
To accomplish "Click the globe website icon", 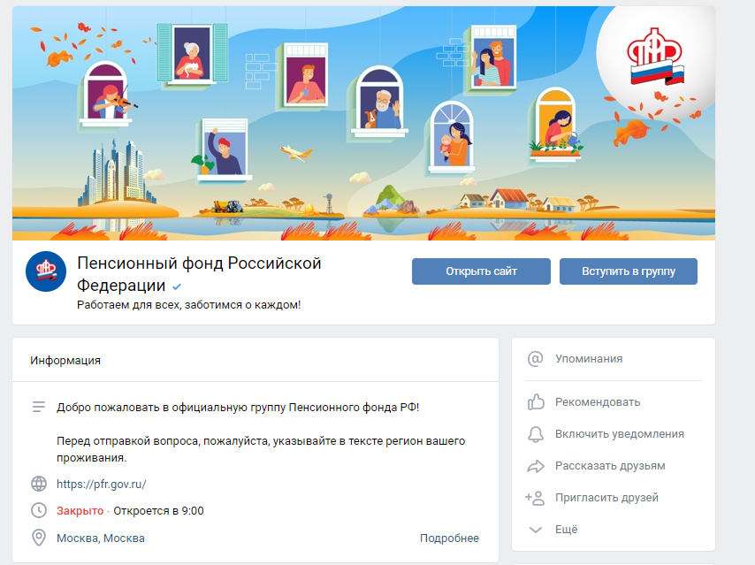I will (39, 484).
